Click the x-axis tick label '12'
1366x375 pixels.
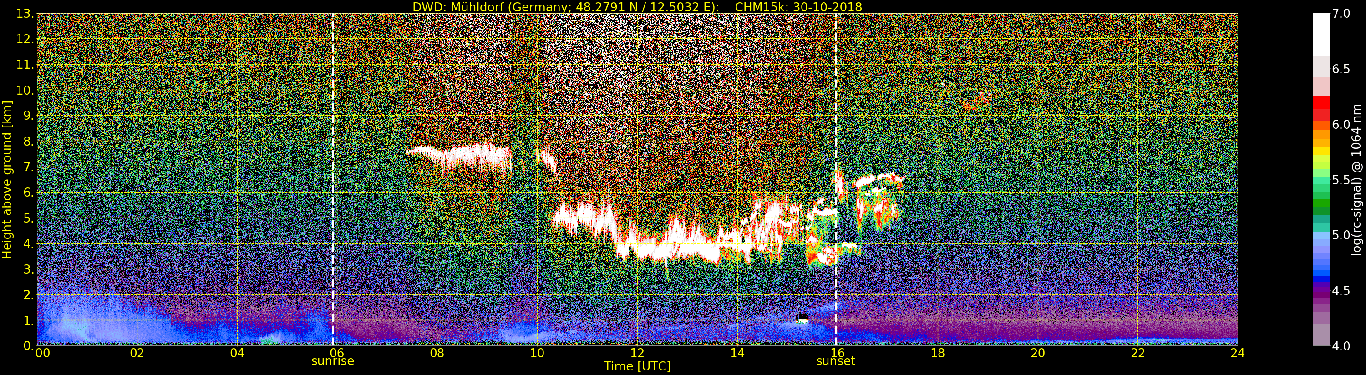pos(637,353)
